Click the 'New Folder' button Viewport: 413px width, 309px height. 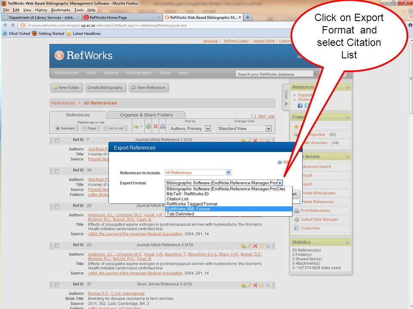point(66,88)
